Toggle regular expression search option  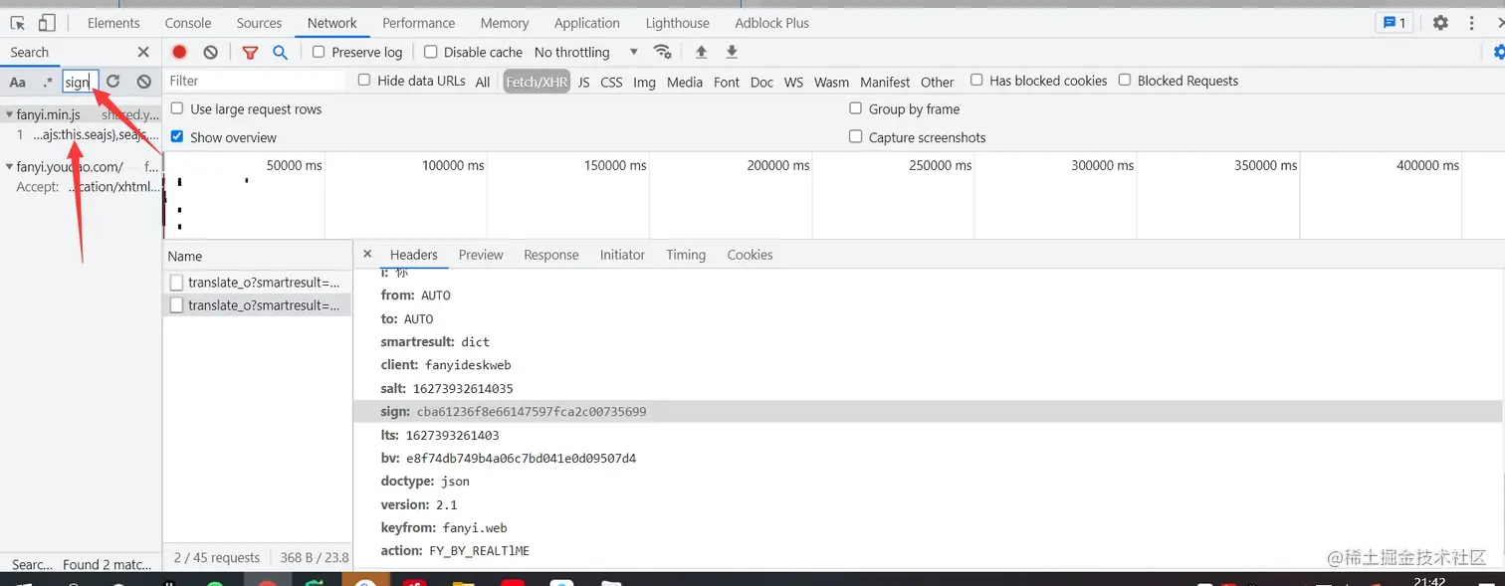[47, 82]
